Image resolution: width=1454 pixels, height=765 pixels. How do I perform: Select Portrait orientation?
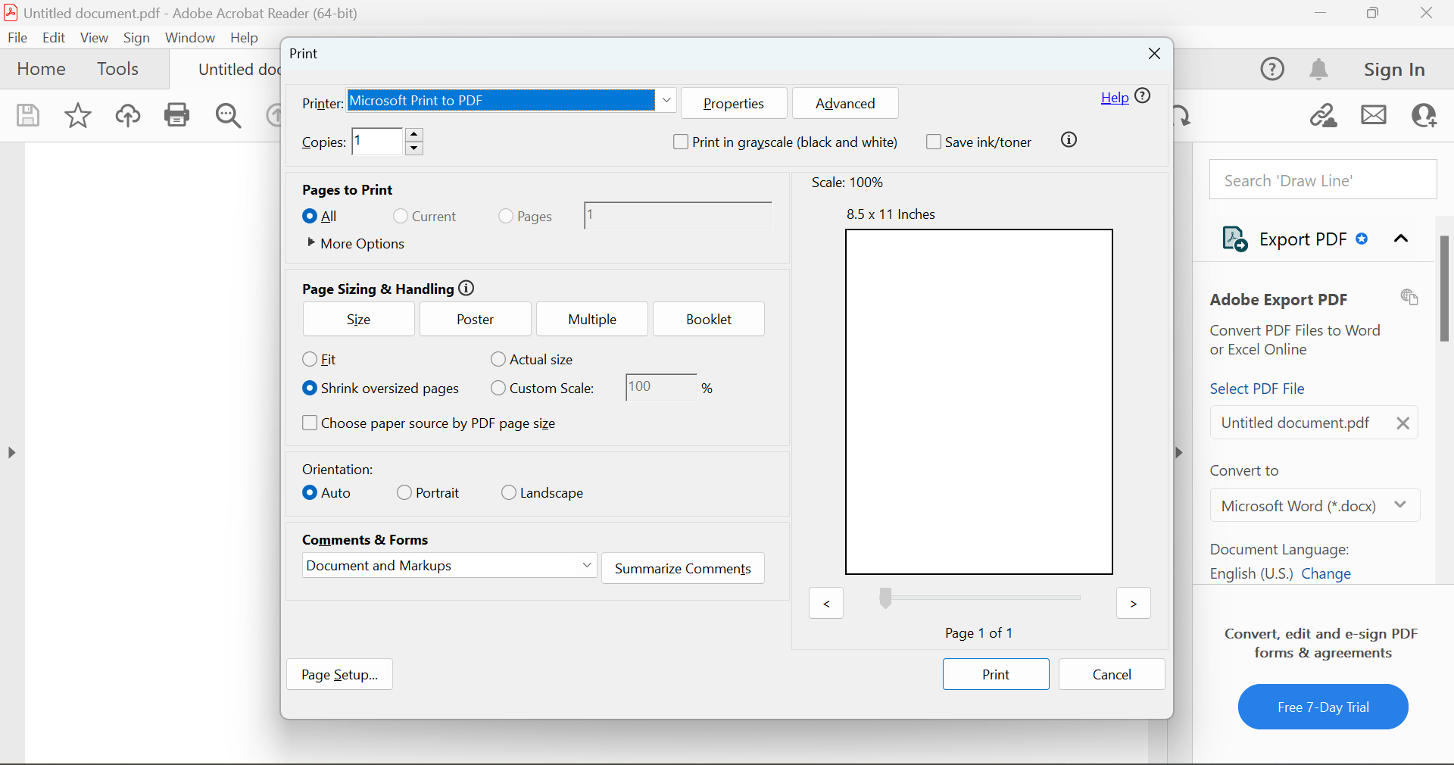[404, 492]
